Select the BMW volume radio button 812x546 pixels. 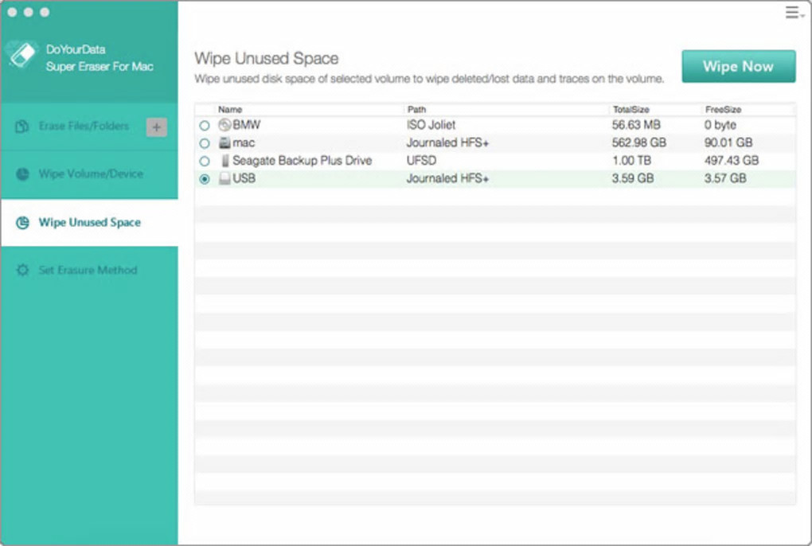click(205, 126)
